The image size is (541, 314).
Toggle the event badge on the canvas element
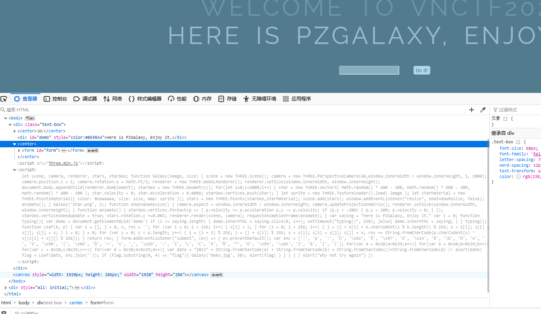[x=217, y=275]
